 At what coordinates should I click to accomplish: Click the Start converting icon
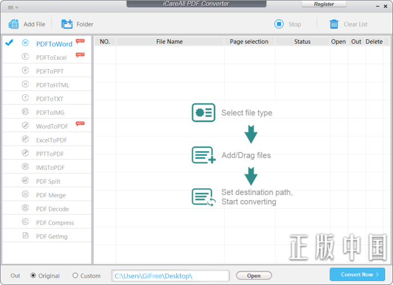pyautogui.click(x=204, y=198)
